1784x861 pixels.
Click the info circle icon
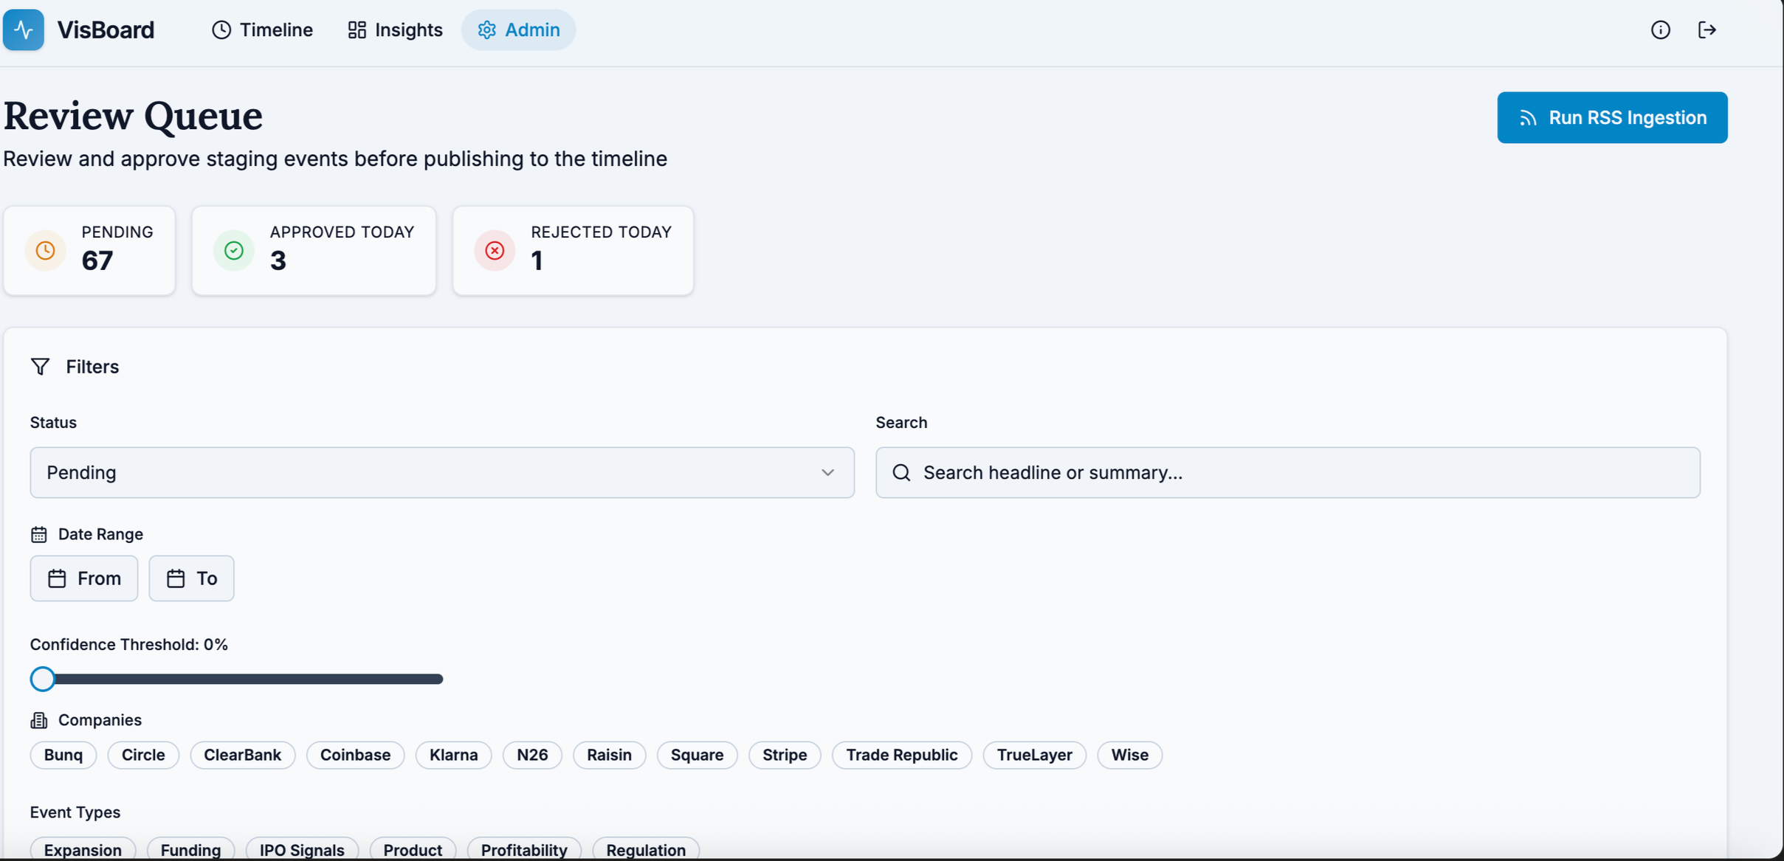[1660, 30]
